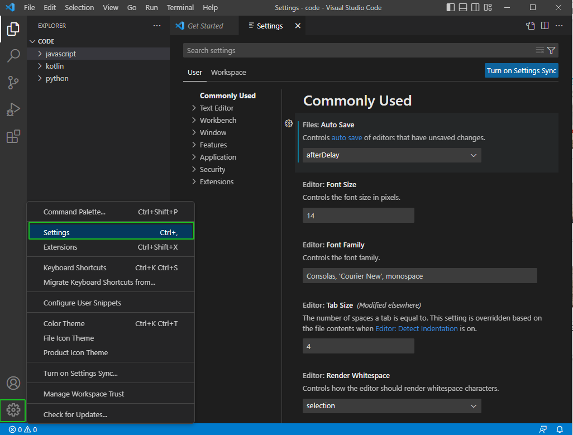Open the Terminal menu
573x435 pixels.
[180, 7]
